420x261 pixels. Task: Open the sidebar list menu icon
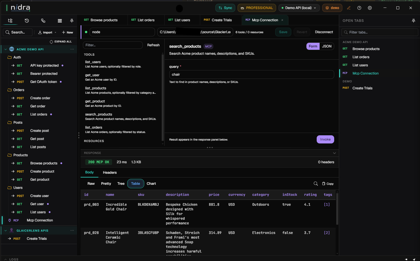[x=60, y=21]
